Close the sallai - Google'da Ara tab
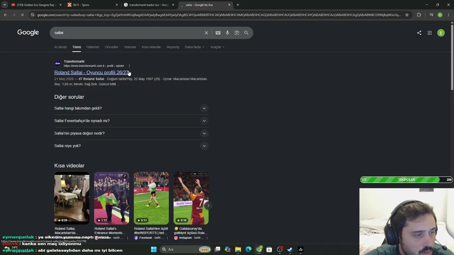The image size is (454, 255). pyautogui.click(x=229, y=5)
